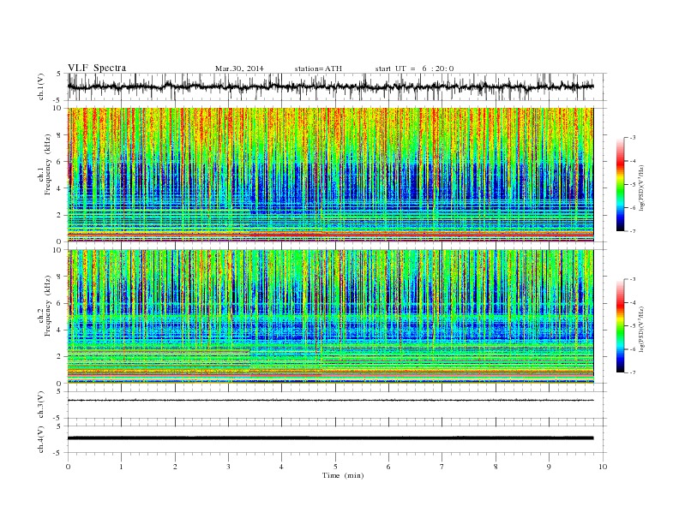The height and width of the screenshot is (524, 679).
Task: Click the ch.2 PSD color bar
Action: coord(621,325)
